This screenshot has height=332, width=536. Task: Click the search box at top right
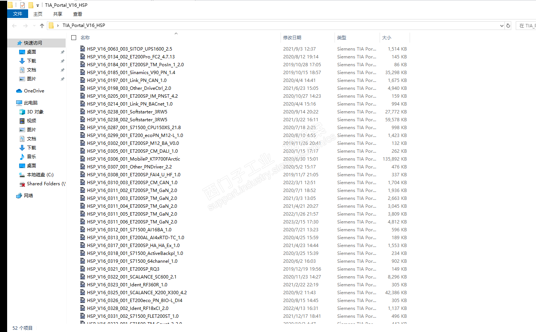526,26
